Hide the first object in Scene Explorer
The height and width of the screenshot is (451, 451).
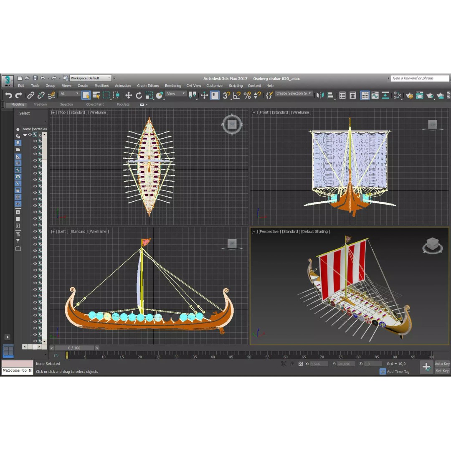click(29, 135)
